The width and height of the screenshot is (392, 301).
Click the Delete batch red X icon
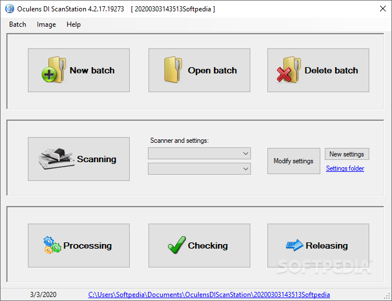tap(284, 74)
